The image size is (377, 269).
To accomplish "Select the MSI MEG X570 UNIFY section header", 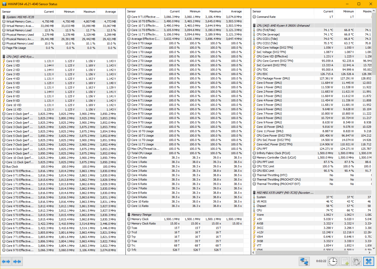I will click(x=312, y=193).
